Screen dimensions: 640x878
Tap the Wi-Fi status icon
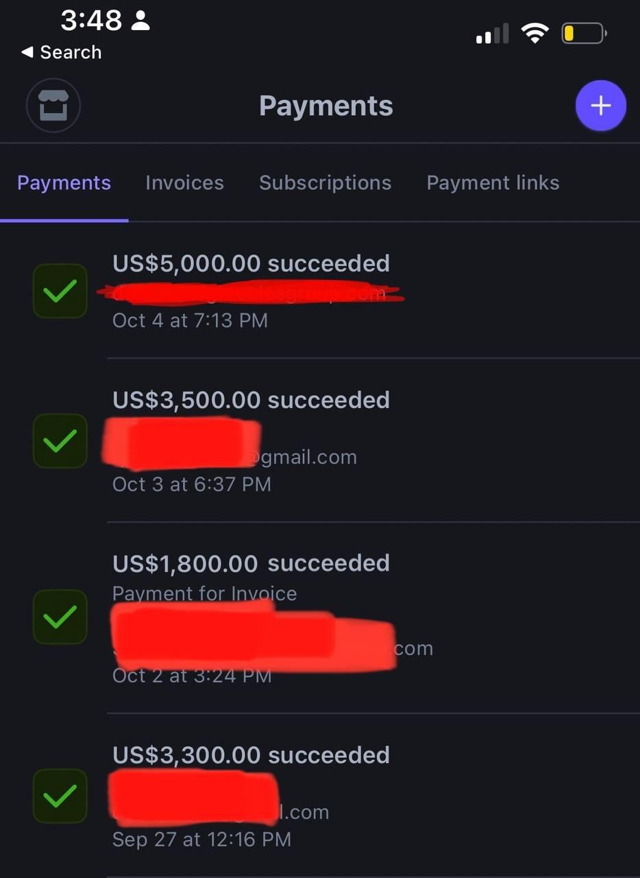click(x=534, y=33)
